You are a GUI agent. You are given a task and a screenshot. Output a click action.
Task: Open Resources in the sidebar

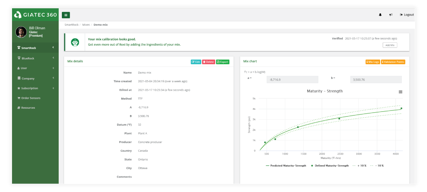(28, 108)
